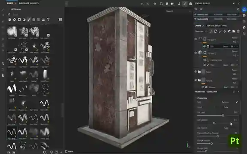Click the camera icon in the top viewport toolbar
Image resolution: width=247 pixels, height=154 pixels.
(172, 3)
